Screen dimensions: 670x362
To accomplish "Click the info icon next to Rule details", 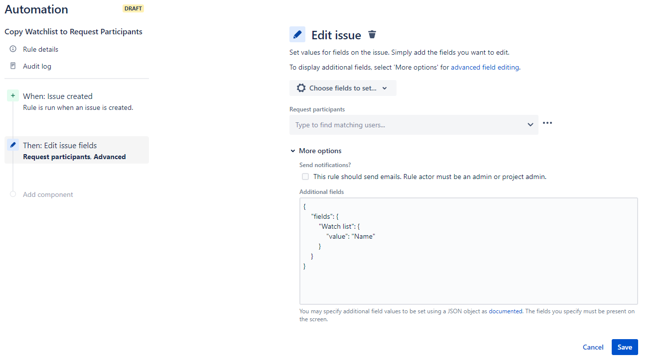I will pos(12,49).
